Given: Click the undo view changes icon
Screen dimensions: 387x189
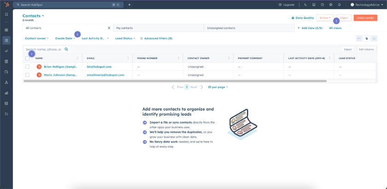Looking at the screenshot, I should pos(359,38).
